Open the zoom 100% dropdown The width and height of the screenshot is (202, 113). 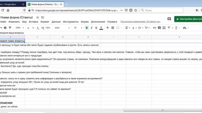pyautogui.click(x=20, y=28)
